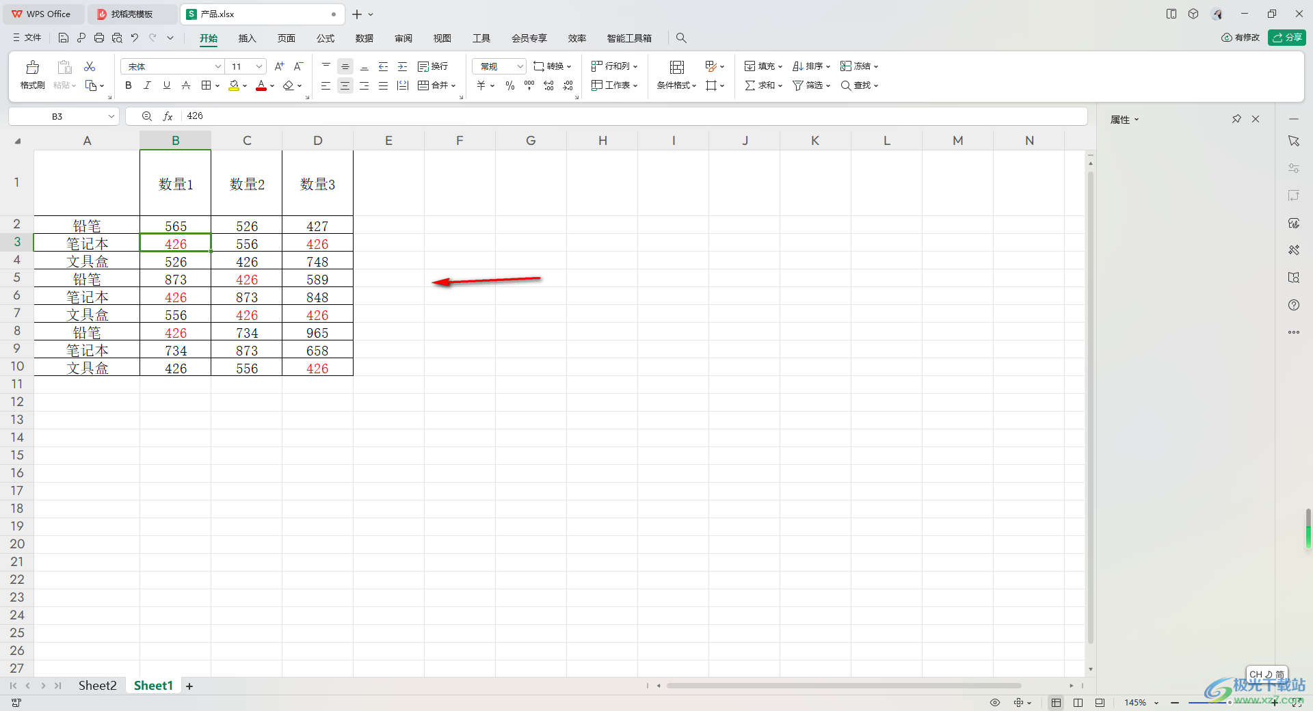
Task: Click the green 分享 Share button
Action: click(x=1286, y=38)
